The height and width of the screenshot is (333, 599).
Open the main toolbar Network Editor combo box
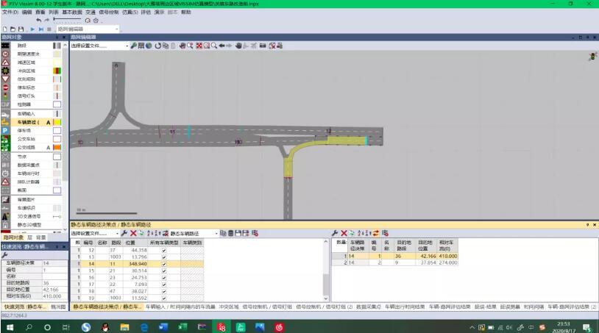click(x=88, y=29)
